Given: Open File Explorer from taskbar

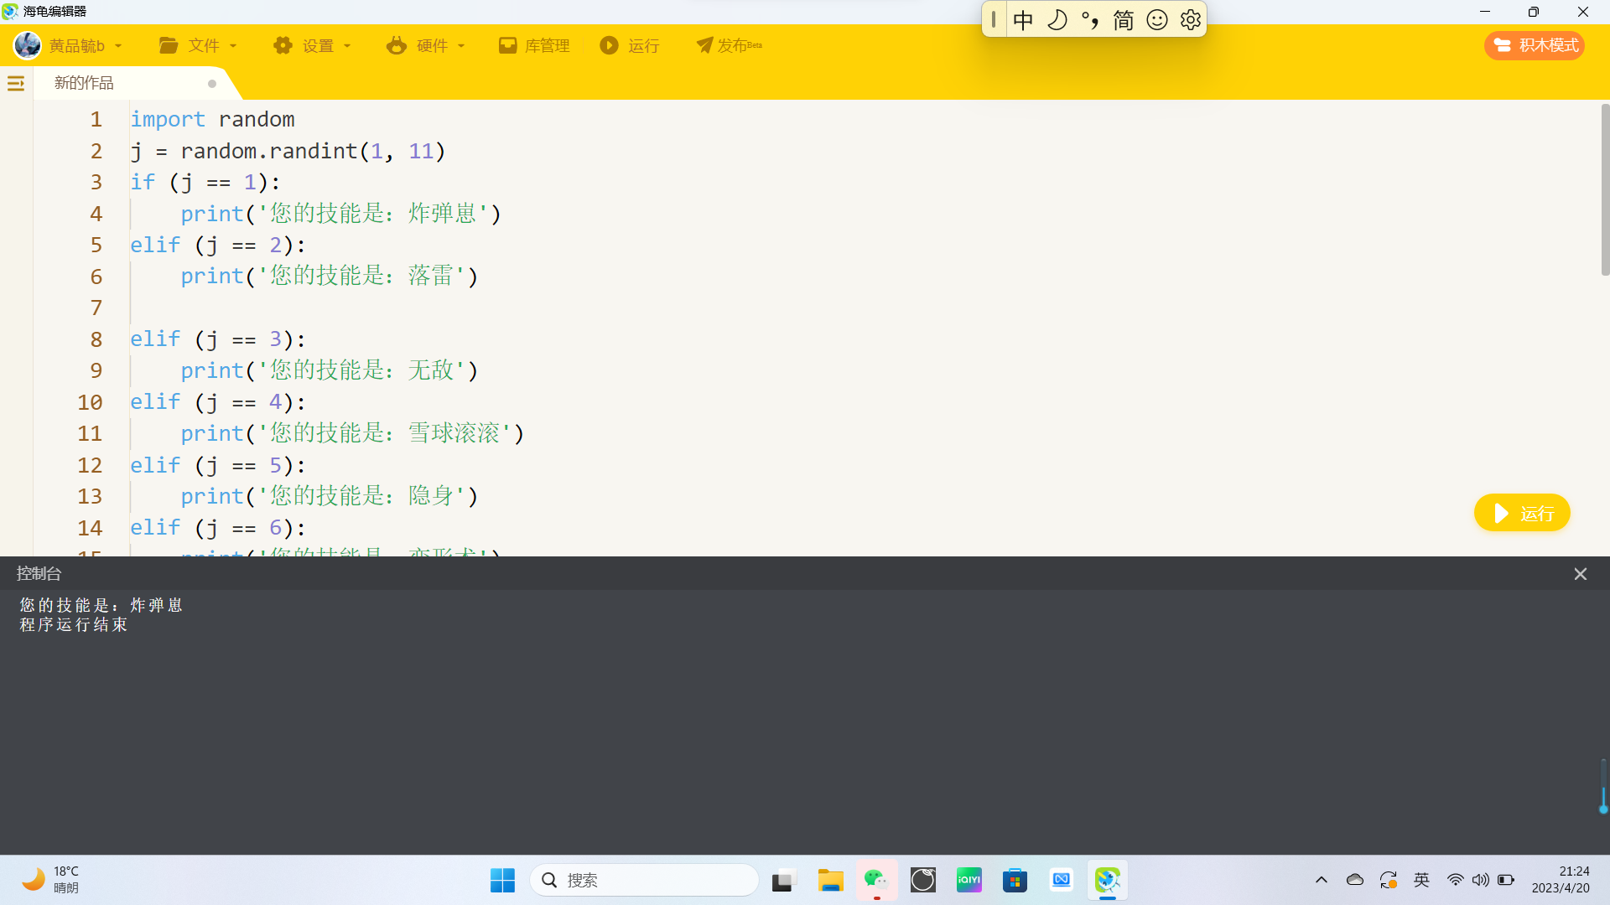Looking at the screenshot, I should pos(830,880).
